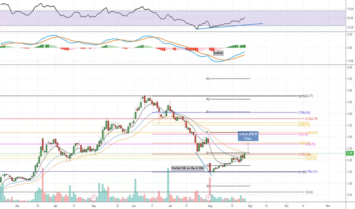Click the 0.786(1.51) Fibonacci level label

[x=312, y=172]
